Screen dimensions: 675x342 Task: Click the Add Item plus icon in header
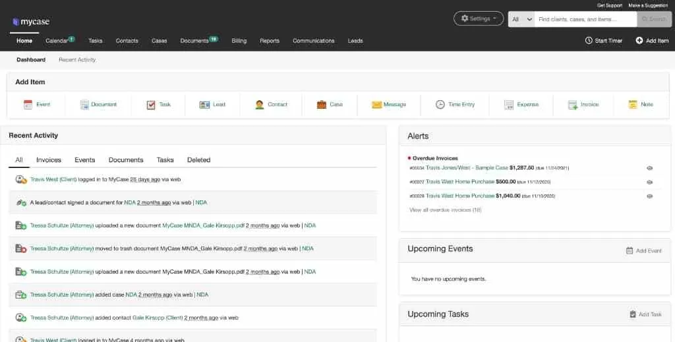639,40
